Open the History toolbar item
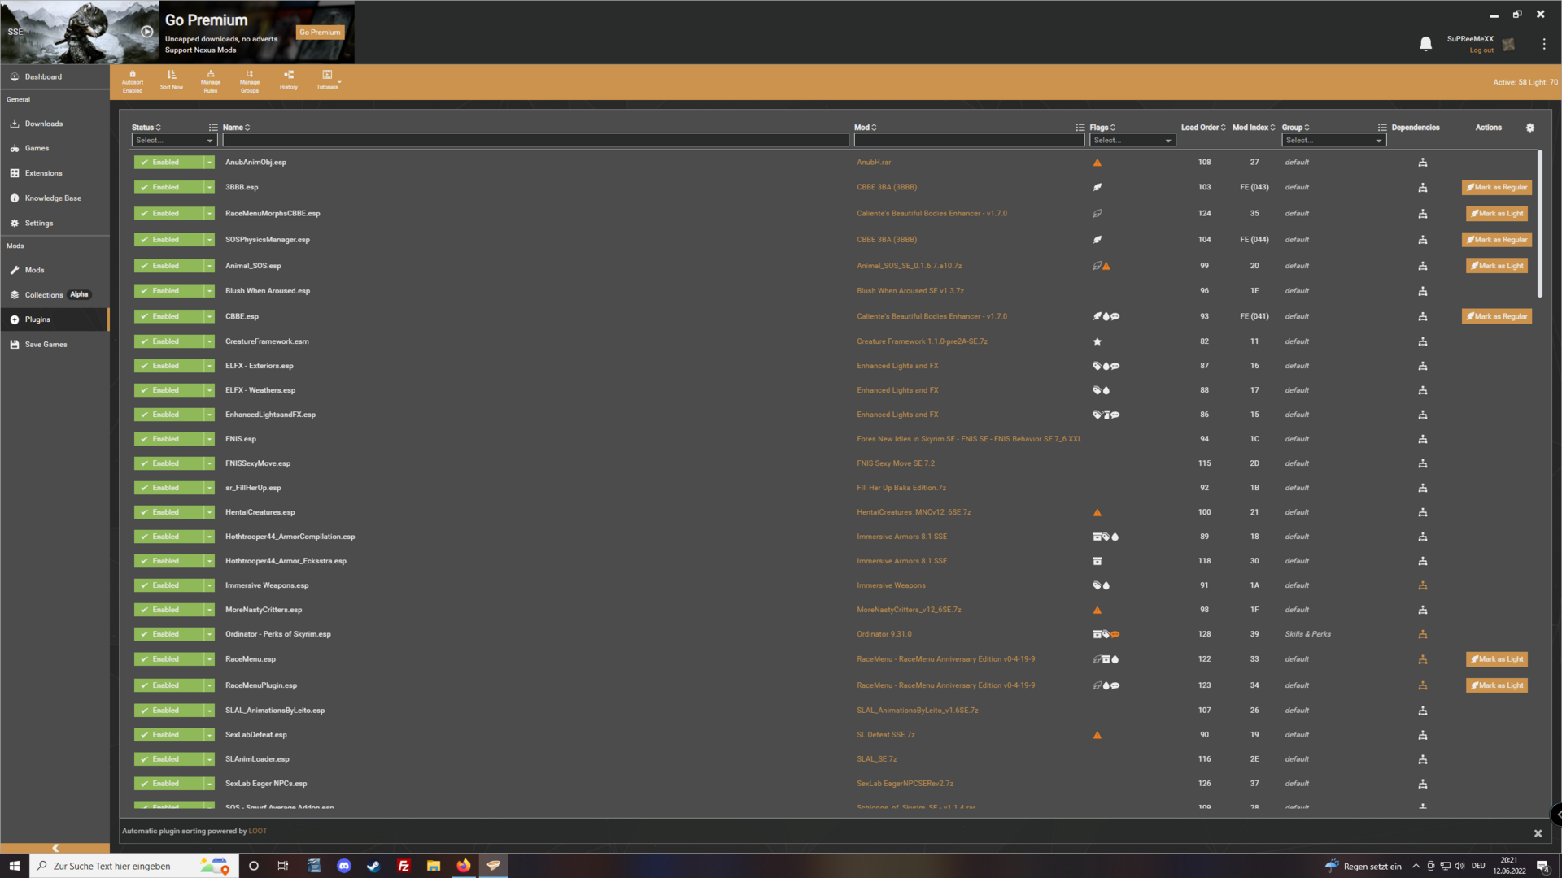The height and width of the screenshot is (878, 1562). (x=289, y=80)
